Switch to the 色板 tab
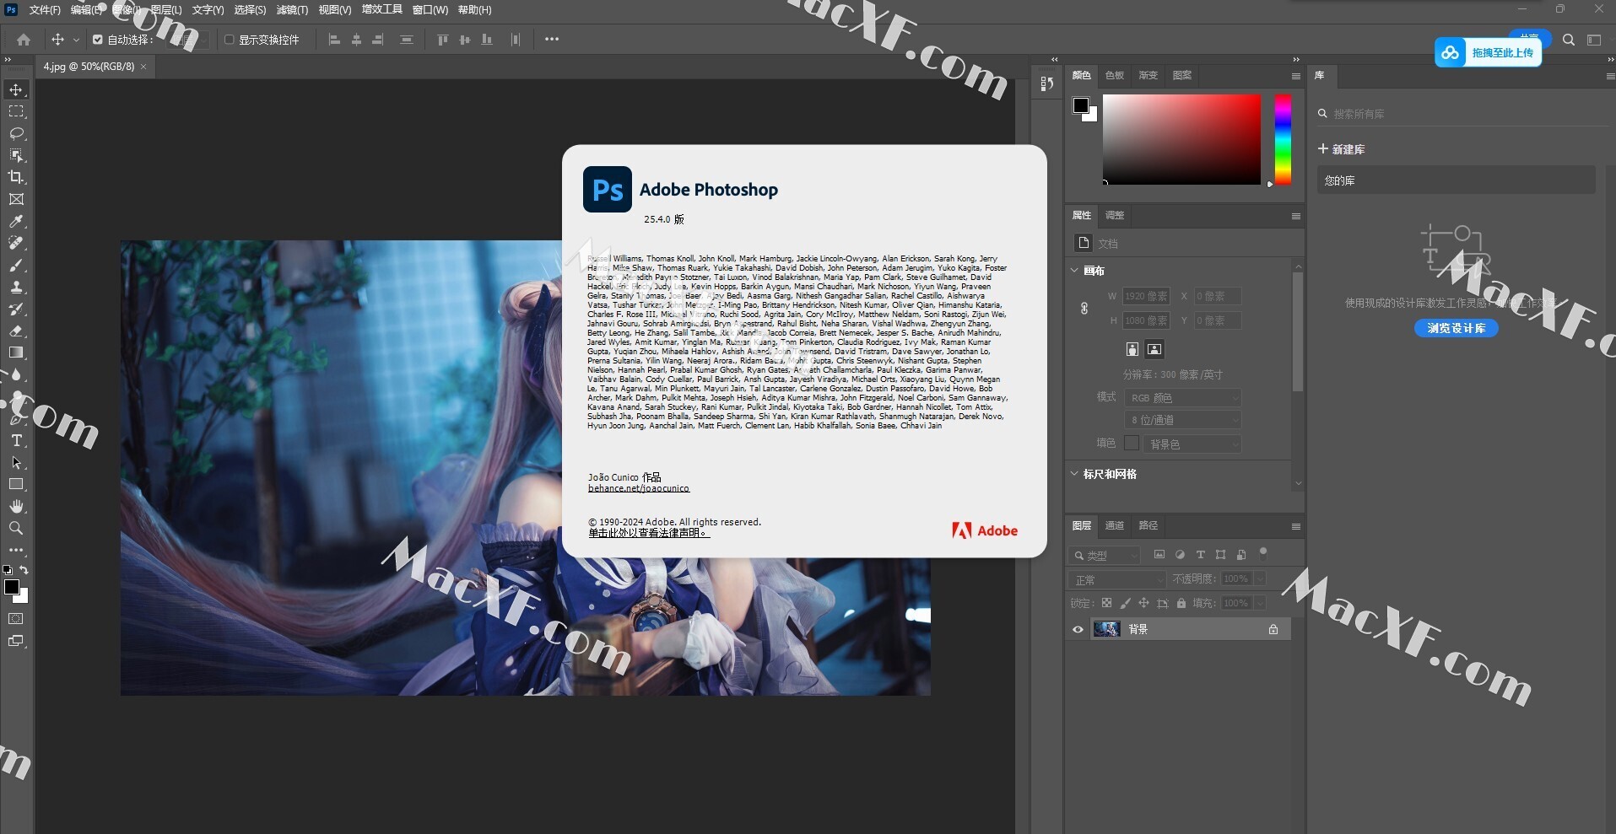The image size is (1616, 834). coord(1115,75)
